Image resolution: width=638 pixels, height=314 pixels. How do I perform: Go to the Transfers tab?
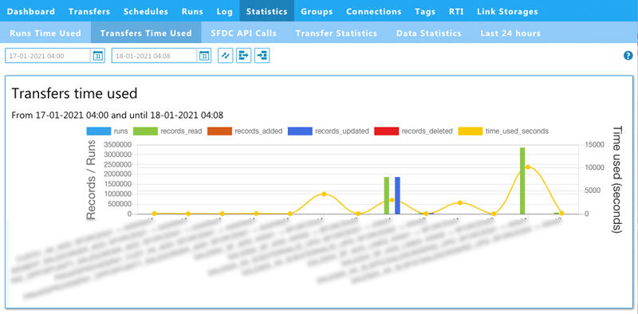89,11
